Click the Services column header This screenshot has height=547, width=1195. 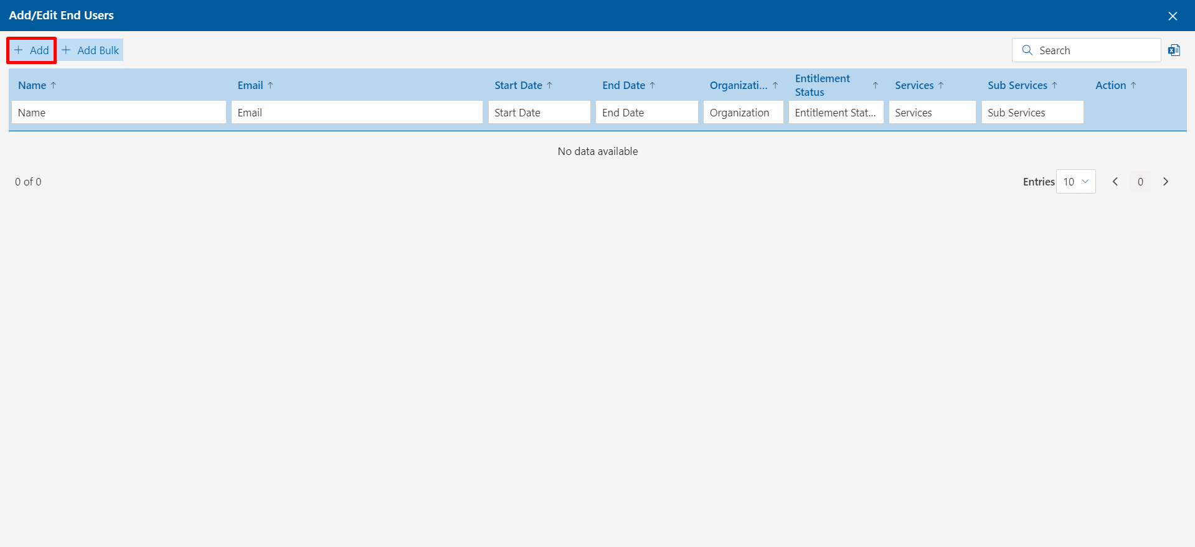tap(914, 85)
